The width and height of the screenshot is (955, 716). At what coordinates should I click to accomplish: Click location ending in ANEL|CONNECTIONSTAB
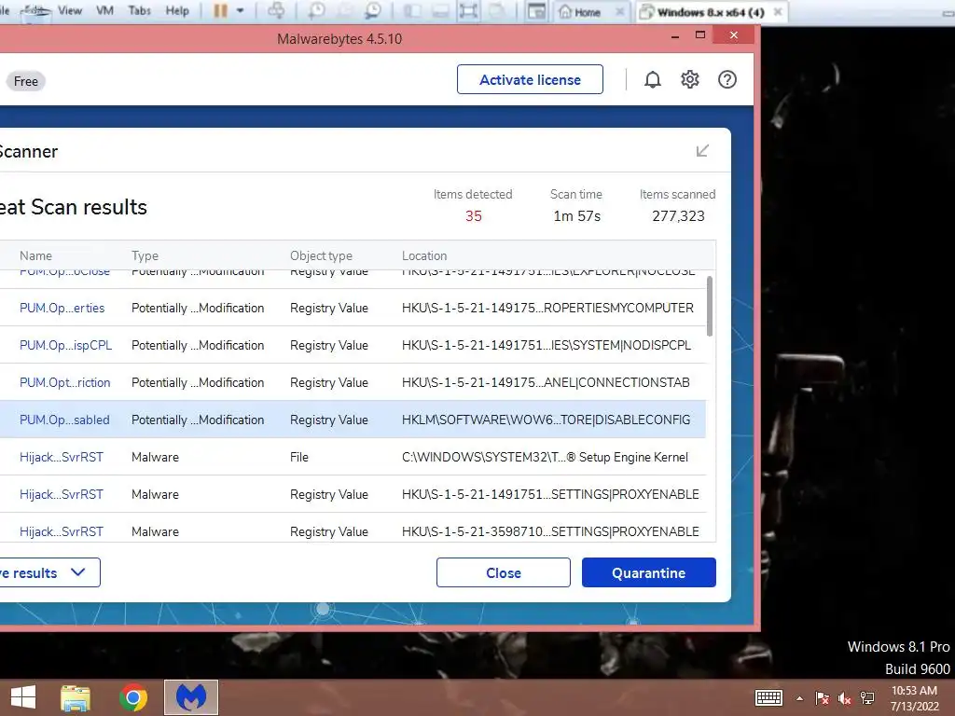coord(546,382)
